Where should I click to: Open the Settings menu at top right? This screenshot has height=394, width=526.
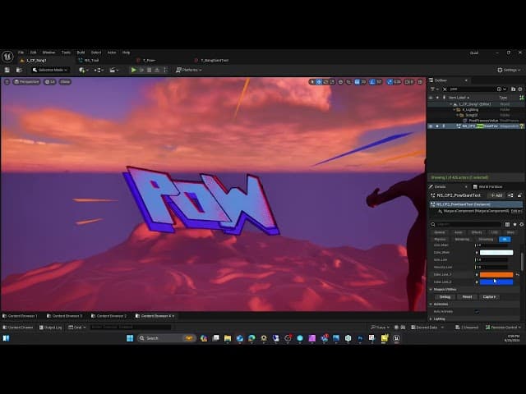tap(509, 70)
